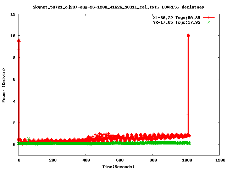Click y-axis tick label 10

13,36
